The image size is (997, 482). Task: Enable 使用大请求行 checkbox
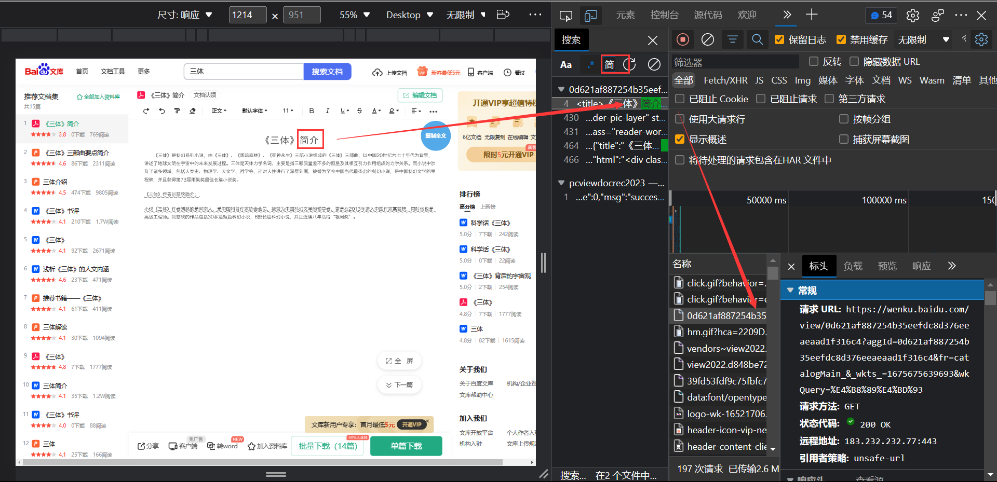pyautogui.click(x=680, y=119)
